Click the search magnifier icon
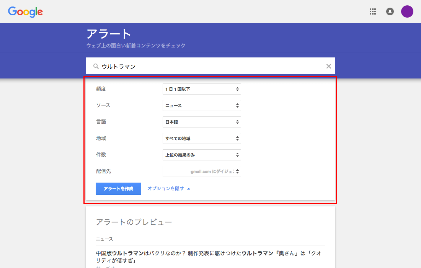 (x=96, y=66)
